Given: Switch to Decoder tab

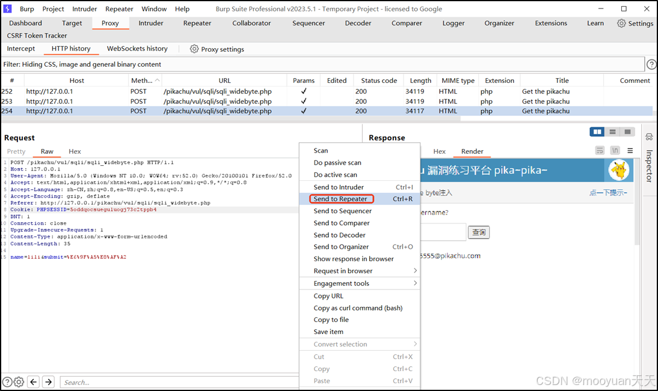Looking at the screenshot, I should [358, 23].
